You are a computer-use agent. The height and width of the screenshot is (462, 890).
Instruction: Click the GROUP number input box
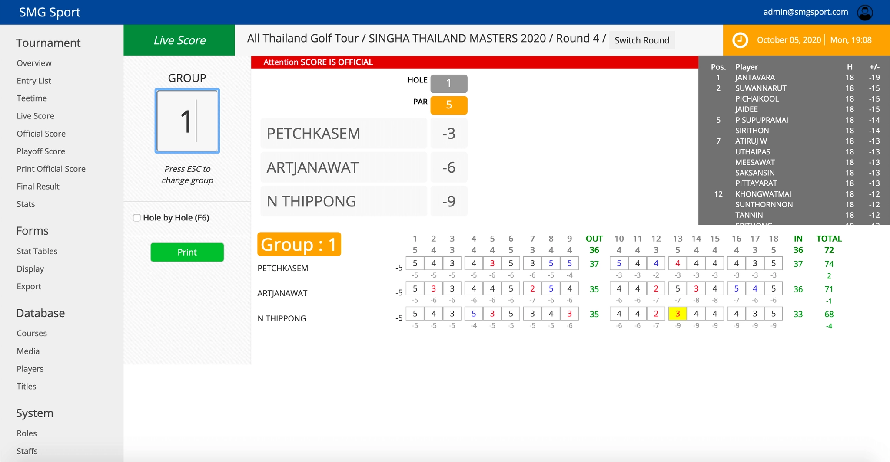187,121
